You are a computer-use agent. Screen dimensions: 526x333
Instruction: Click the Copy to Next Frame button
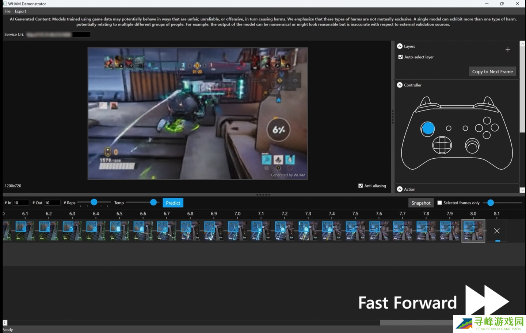tap(492, 71)
